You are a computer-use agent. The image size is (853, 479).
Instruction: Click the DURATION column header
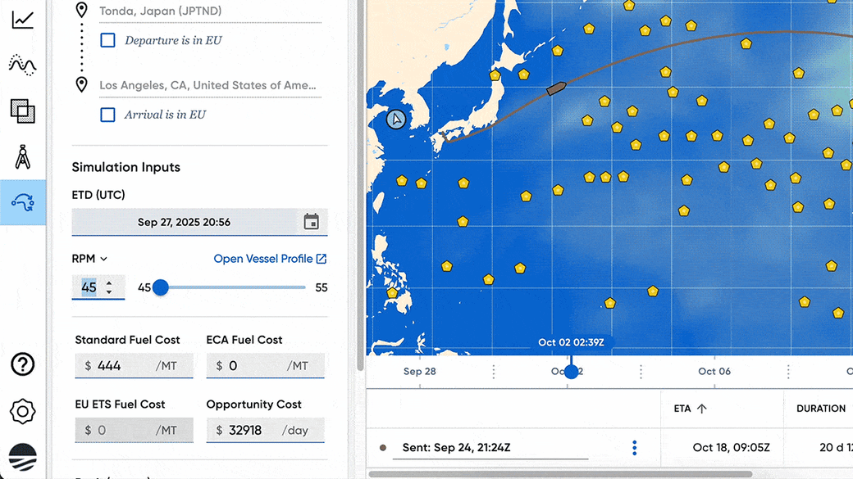tap(823, 409)
